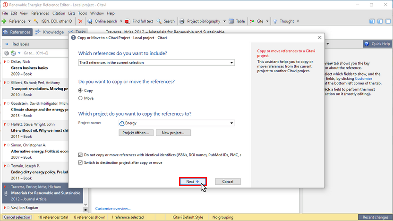
Task: Click No grouping in the status bar
Action: tap(223, 217)
